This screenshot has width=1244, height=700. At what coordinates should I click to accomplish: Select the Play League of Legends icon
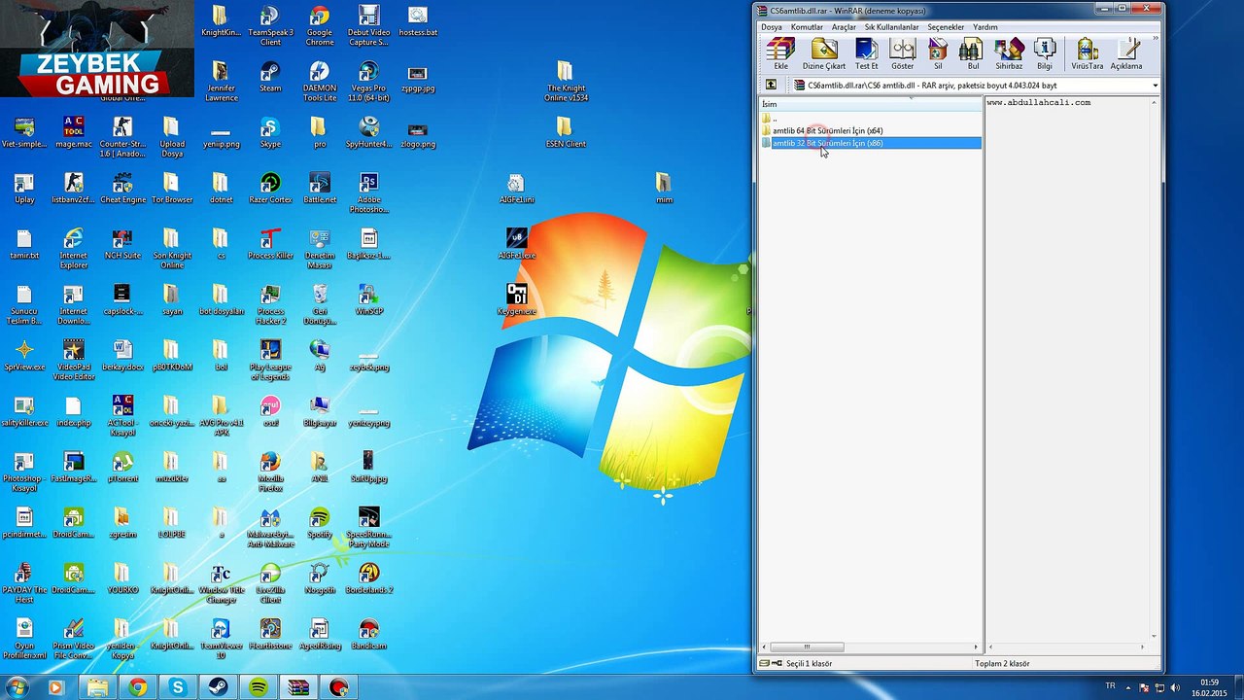tap(270, 361)
